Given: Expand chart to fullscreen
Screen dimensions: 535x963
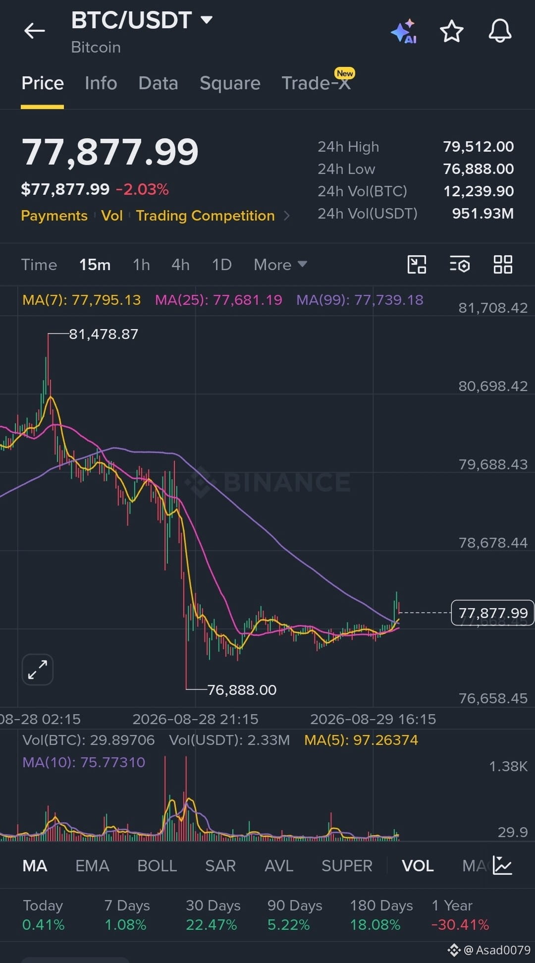Looking at the screenshot, I should coord(38,670).
